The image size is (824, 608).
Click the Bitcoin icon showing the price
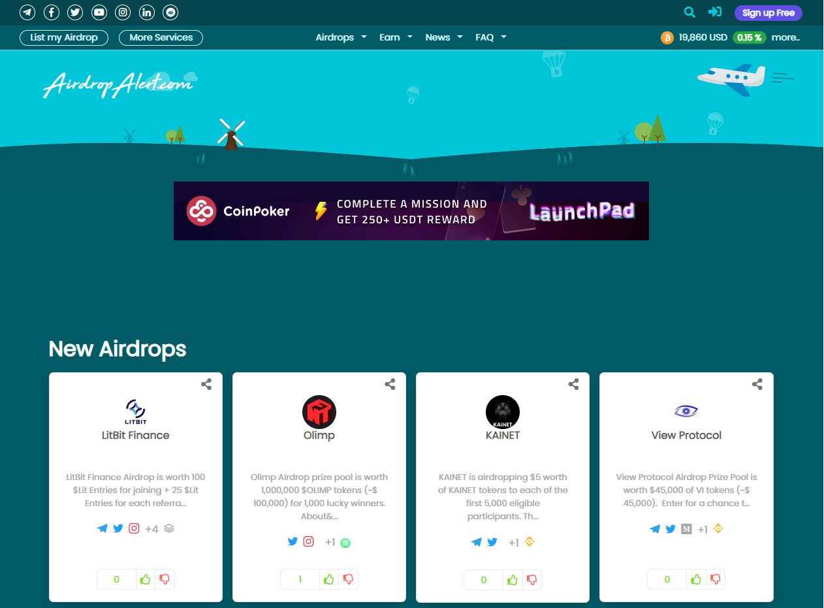coord(667,37)
